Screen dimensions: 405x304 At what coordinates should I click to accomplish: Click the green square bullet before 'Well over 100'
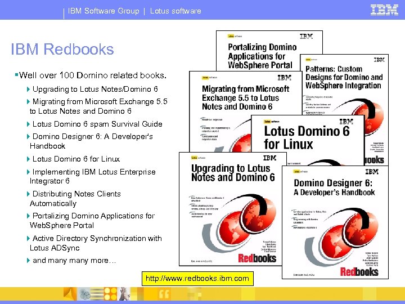[x=16, y=75]
